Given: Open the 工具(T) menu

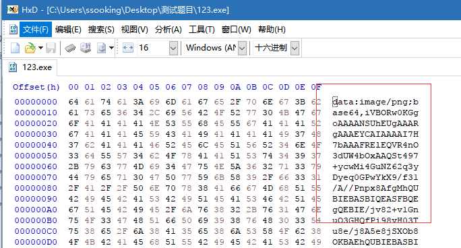Looking at the screenshot, I should [202, 30].
